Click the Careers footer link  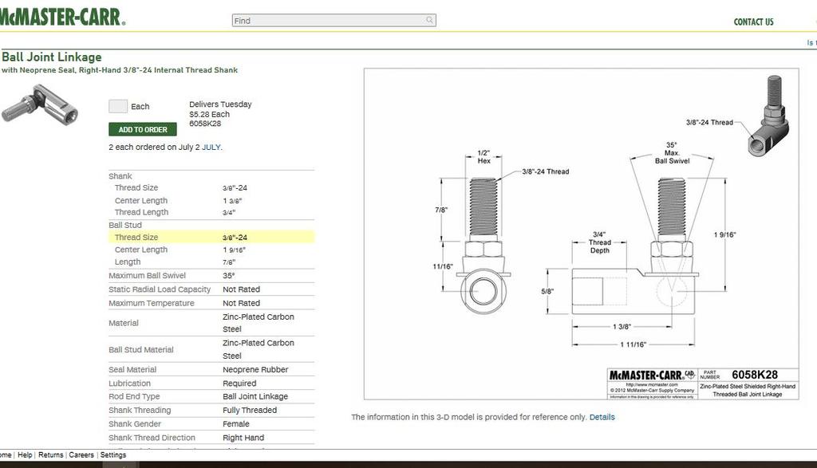click(81, 454)
